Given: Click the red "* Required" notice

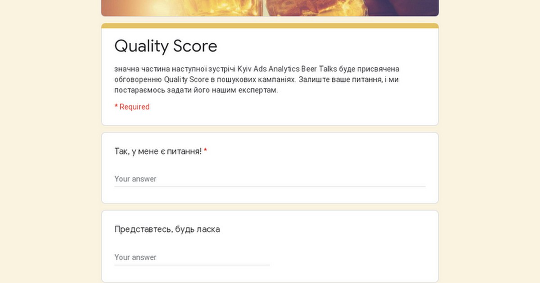Looking at the screenshot, I should [132, 107].
